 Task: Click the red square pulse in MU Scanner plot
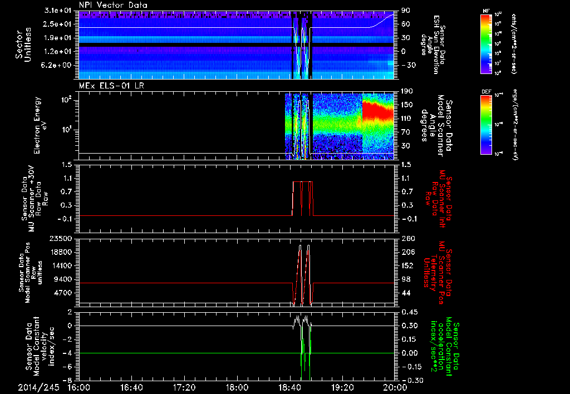302,199
